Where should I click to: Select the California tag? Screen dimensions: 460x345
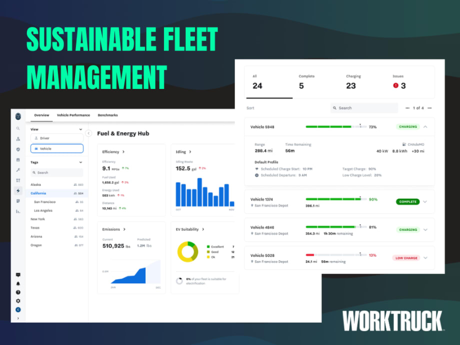57,193
